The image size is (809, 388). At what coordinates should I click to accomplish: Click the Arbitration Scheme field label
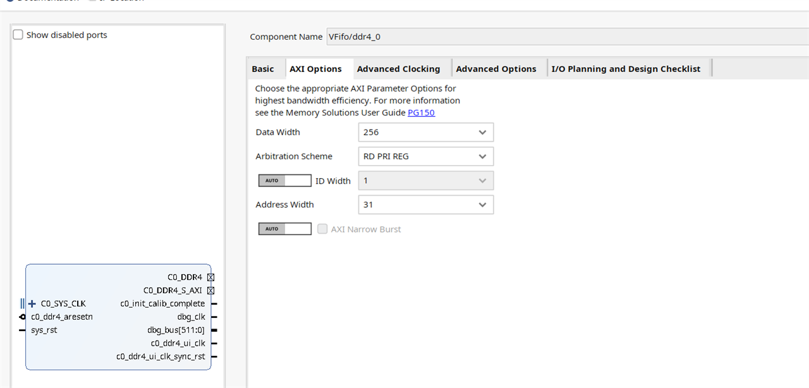click(x=294, y=156)
